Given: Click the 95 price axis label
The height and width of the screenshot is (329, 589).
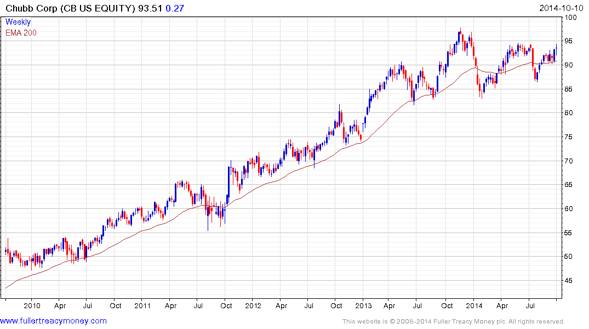Looking at the screenshot, I should (569, 41).
